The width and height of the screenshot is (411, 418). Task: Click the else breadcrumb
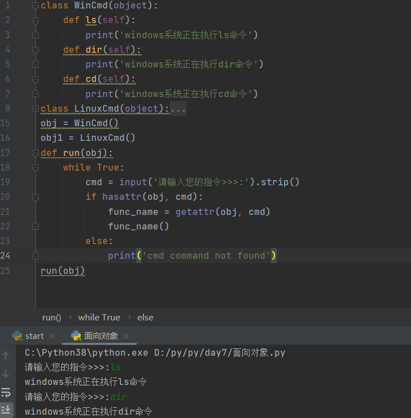coord(145,317)
